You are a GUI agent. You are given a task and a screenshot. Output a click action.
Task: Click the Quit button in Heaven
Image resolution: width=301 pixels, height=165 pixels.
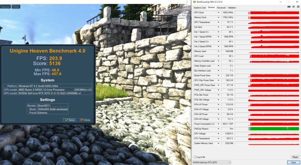[16, 7]
